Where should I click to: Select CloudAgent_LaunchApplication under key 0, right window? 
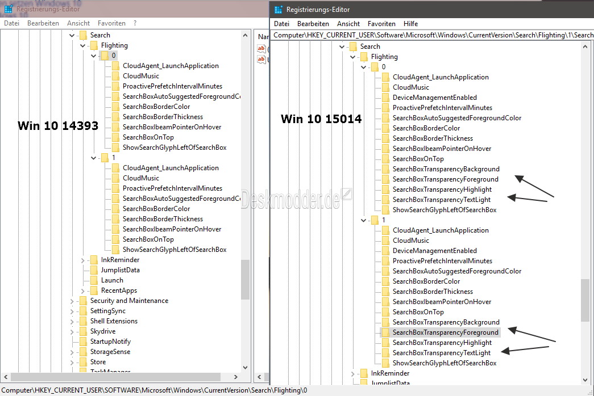pyautogui.click(x=441, y=77)
